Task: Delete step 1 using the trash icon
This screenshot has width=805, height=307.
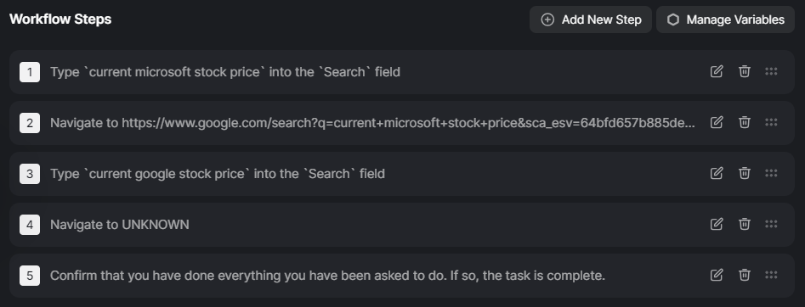Action: click(x=745, y=72)
